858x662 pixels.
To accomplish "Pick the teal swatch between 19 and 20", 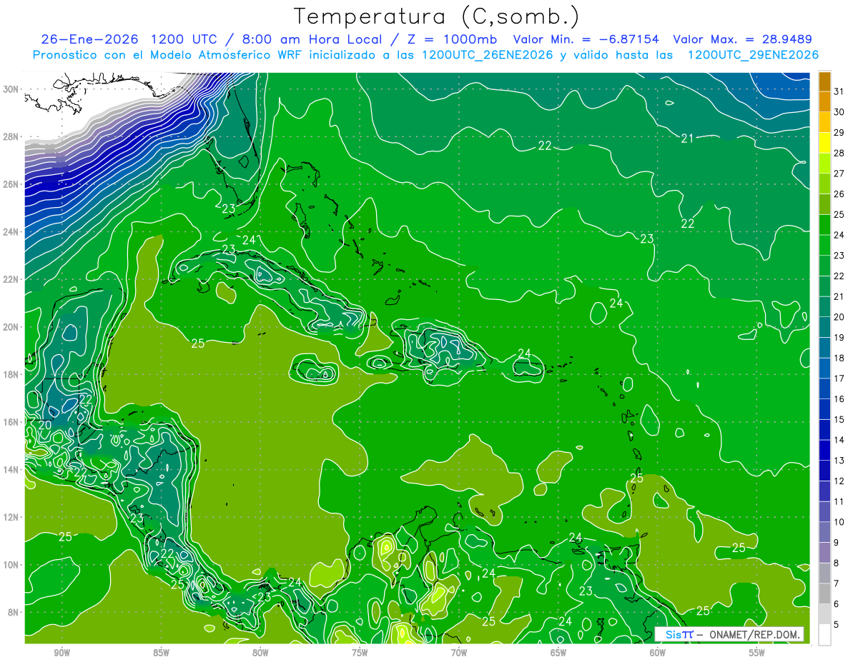I will click(x=824, y=327).
